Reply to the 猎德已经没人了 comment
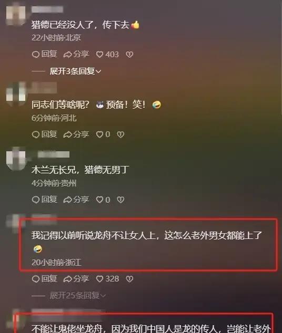 point(44,55)
